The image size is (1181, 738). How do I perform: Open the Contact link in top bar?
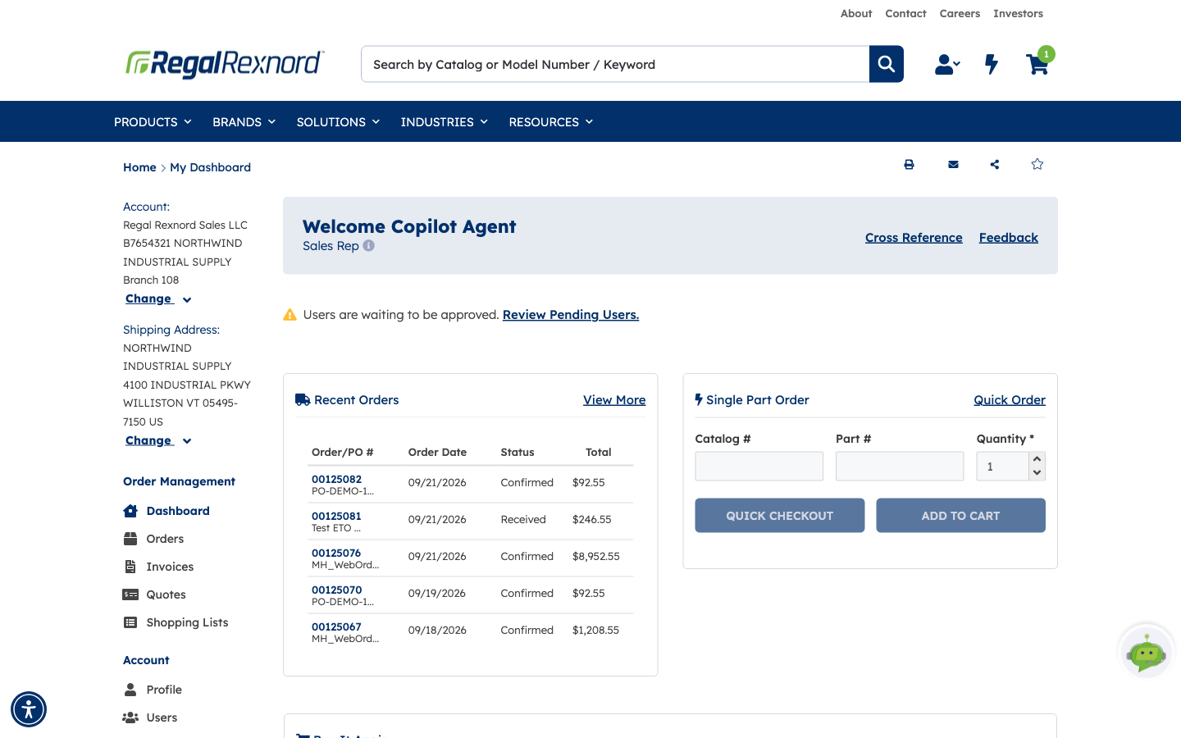tap(905, 13)
